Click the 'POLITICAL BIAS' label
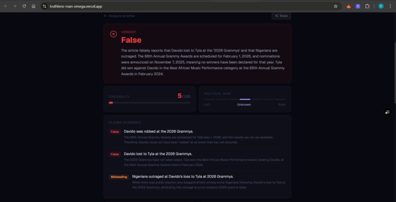 [x=218, y=94]
